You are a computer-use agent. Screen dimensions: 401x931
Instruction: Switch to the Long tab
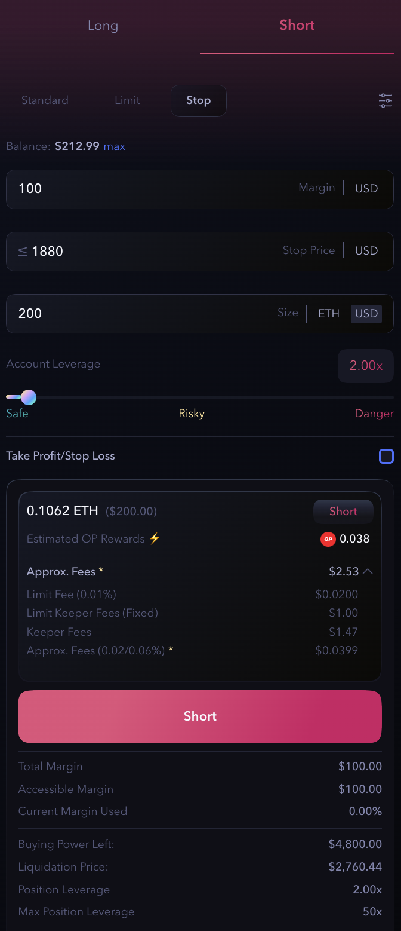103,26
